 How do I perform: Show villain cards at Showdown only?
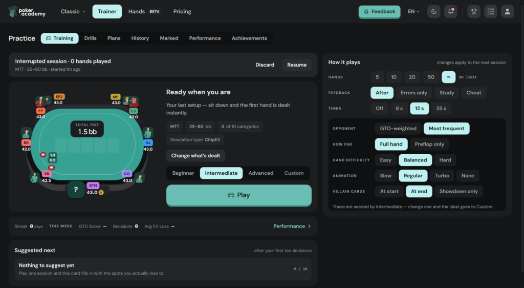pos(458,191)
